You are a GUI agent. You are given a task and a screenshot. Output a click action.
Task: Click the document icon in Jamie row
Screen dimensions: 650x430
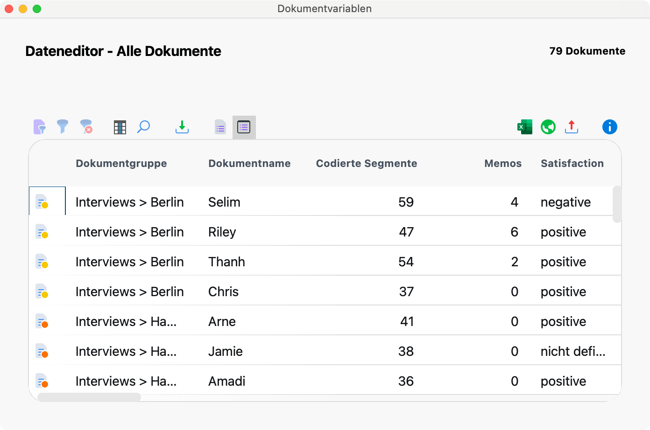(x=42, y=351)
